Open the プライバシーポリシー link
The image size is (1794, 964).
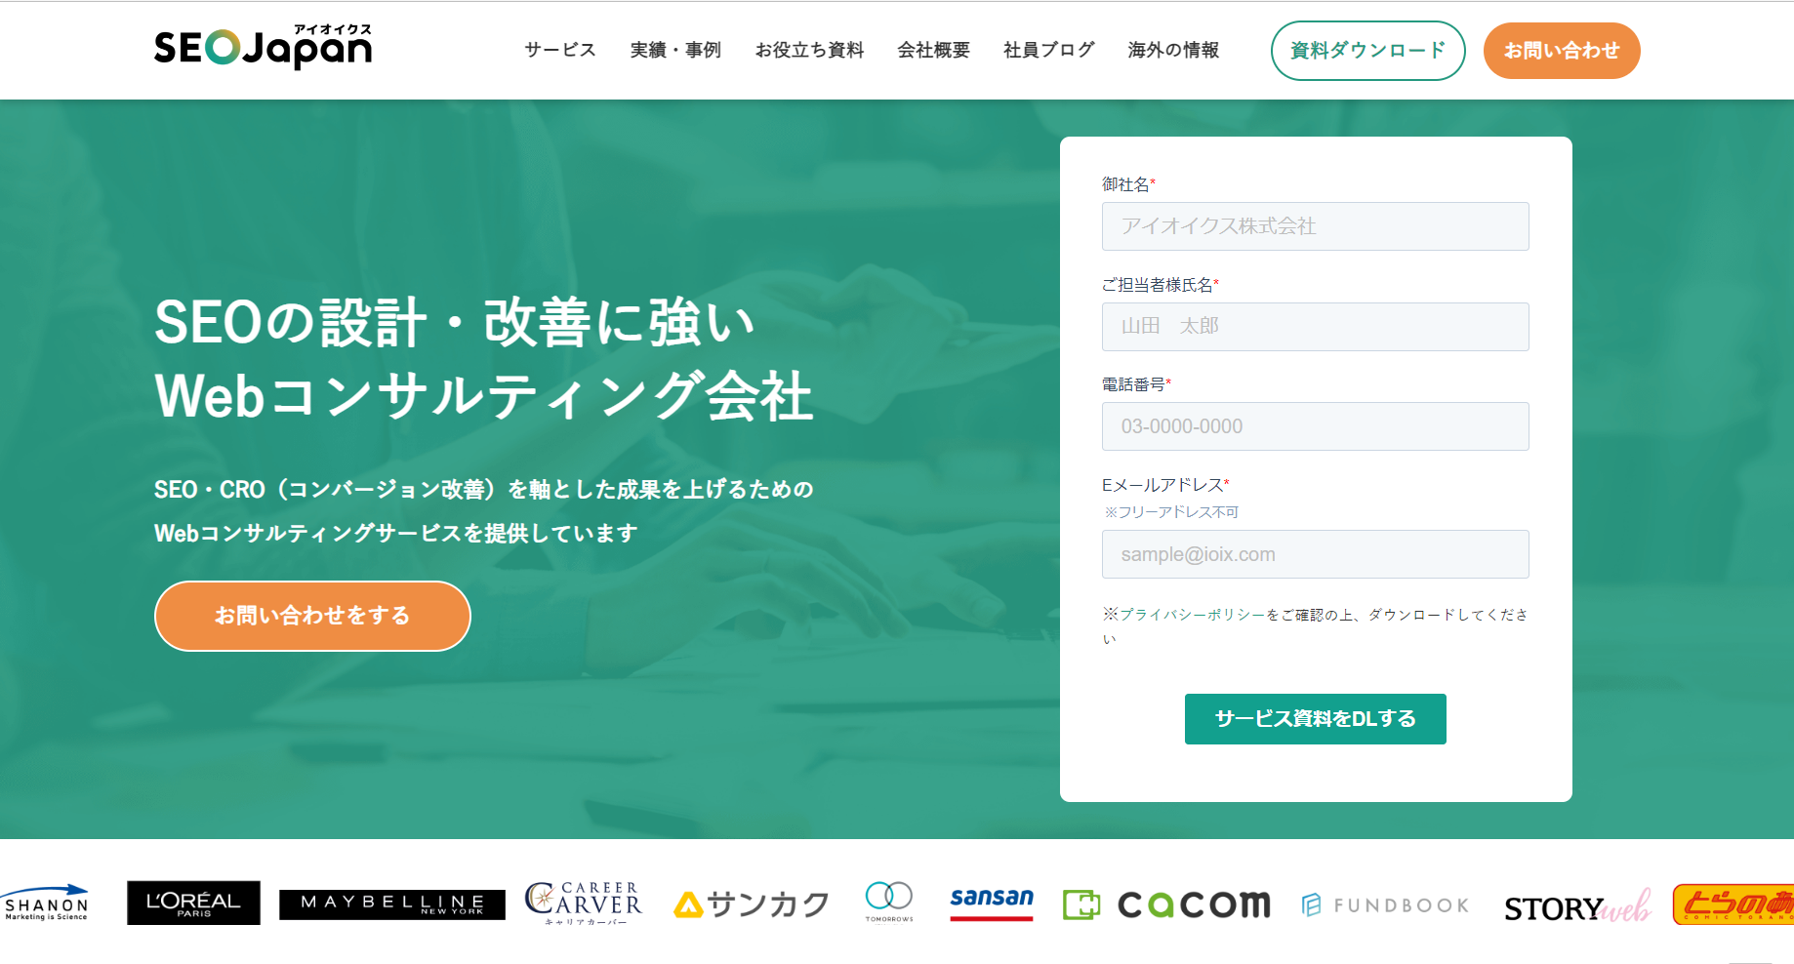tap(1192, 615)
